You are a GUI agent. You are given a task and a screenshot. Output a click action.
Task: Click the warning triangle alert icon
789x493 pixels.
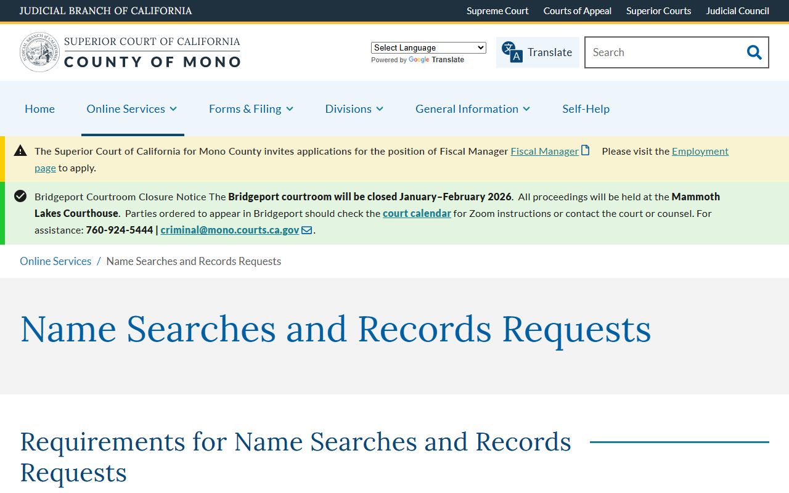20,150
